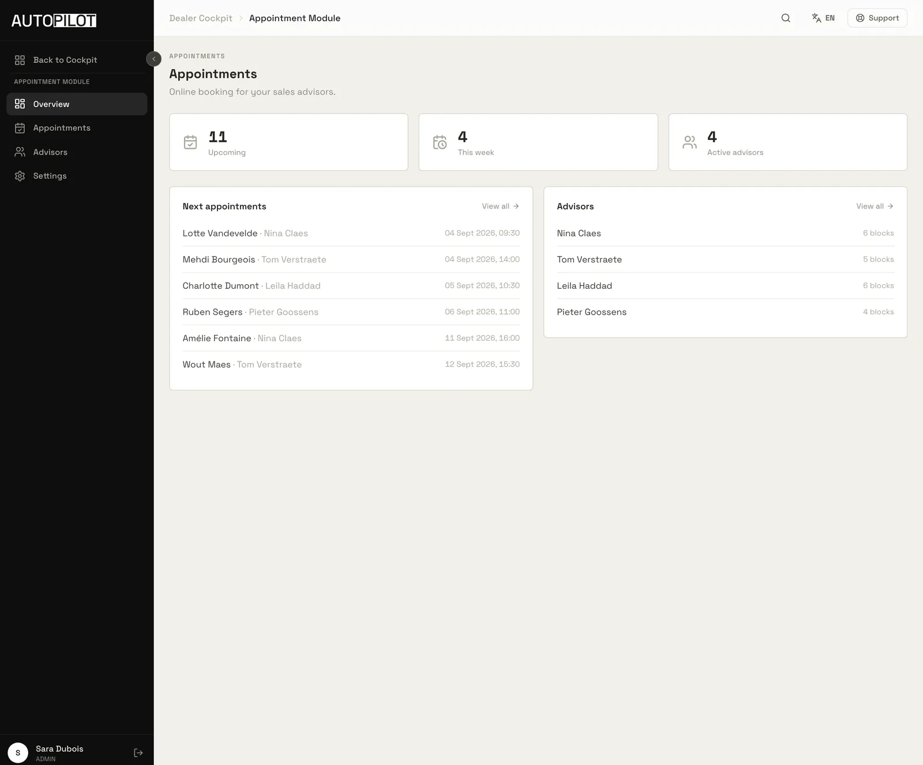Select the Ruben Segers appointment
The width and height of the screenshot is (923, 765).
(x=351, y=312)
